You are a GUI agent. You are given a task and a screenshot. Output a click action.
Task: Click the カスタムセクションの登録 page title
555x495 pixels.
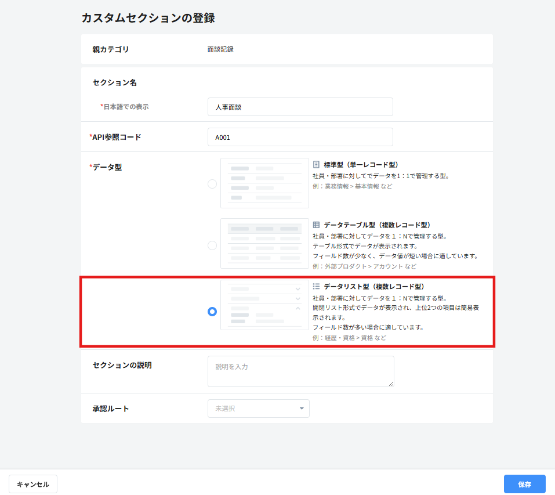click(x=148, y=18)
